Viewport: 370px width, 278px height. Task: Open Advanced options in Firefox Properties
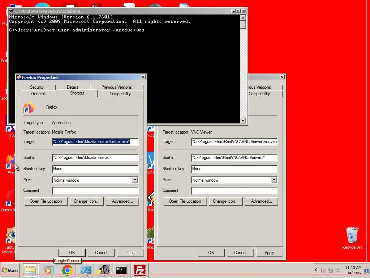[122, 201]
